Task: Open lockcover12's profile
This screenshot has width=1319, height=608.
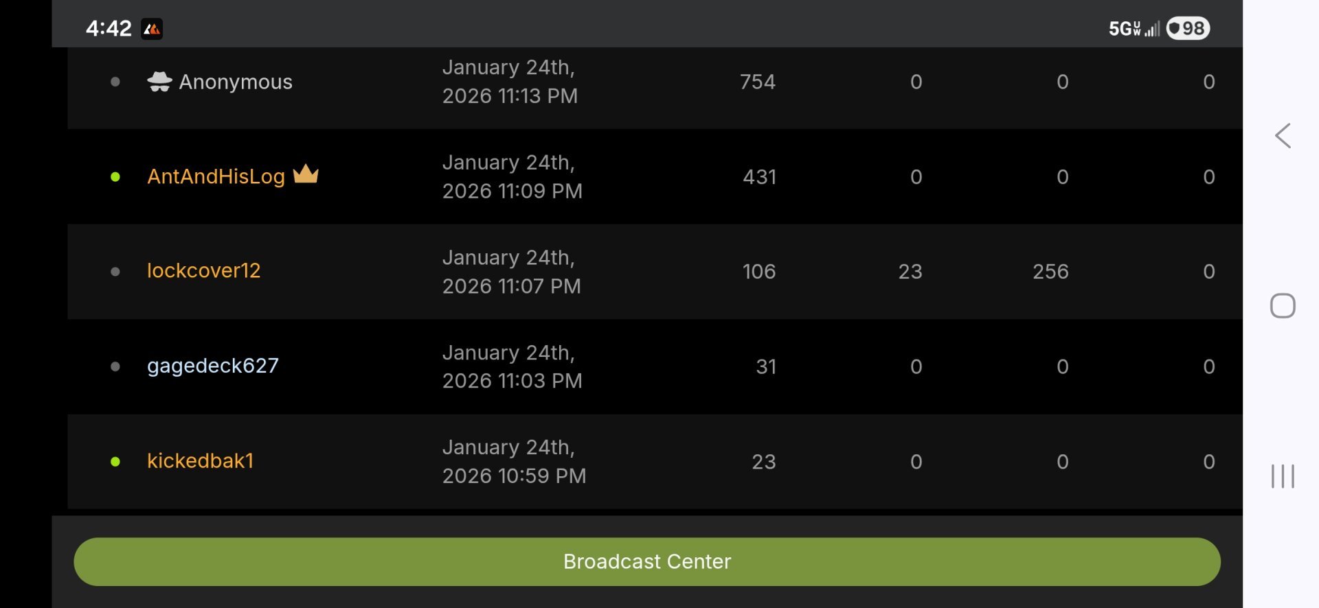Action: 204,271
